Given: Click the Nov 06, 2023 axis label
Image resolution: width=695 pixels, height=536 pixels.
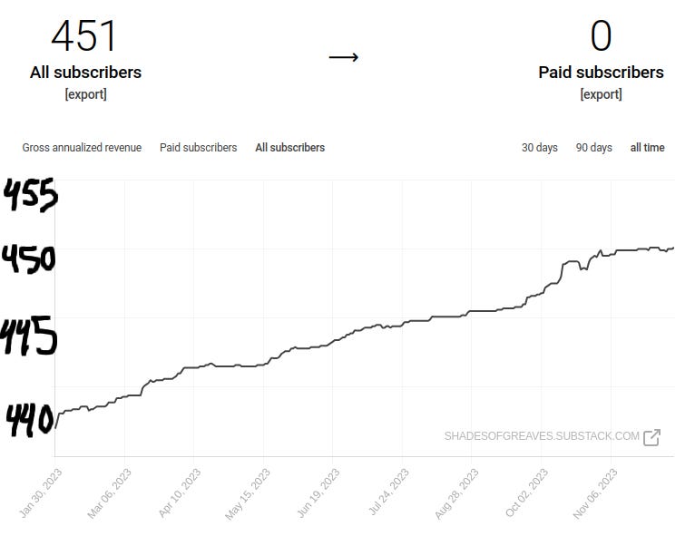Looking at the screenshot, I should tap(595, 494).
